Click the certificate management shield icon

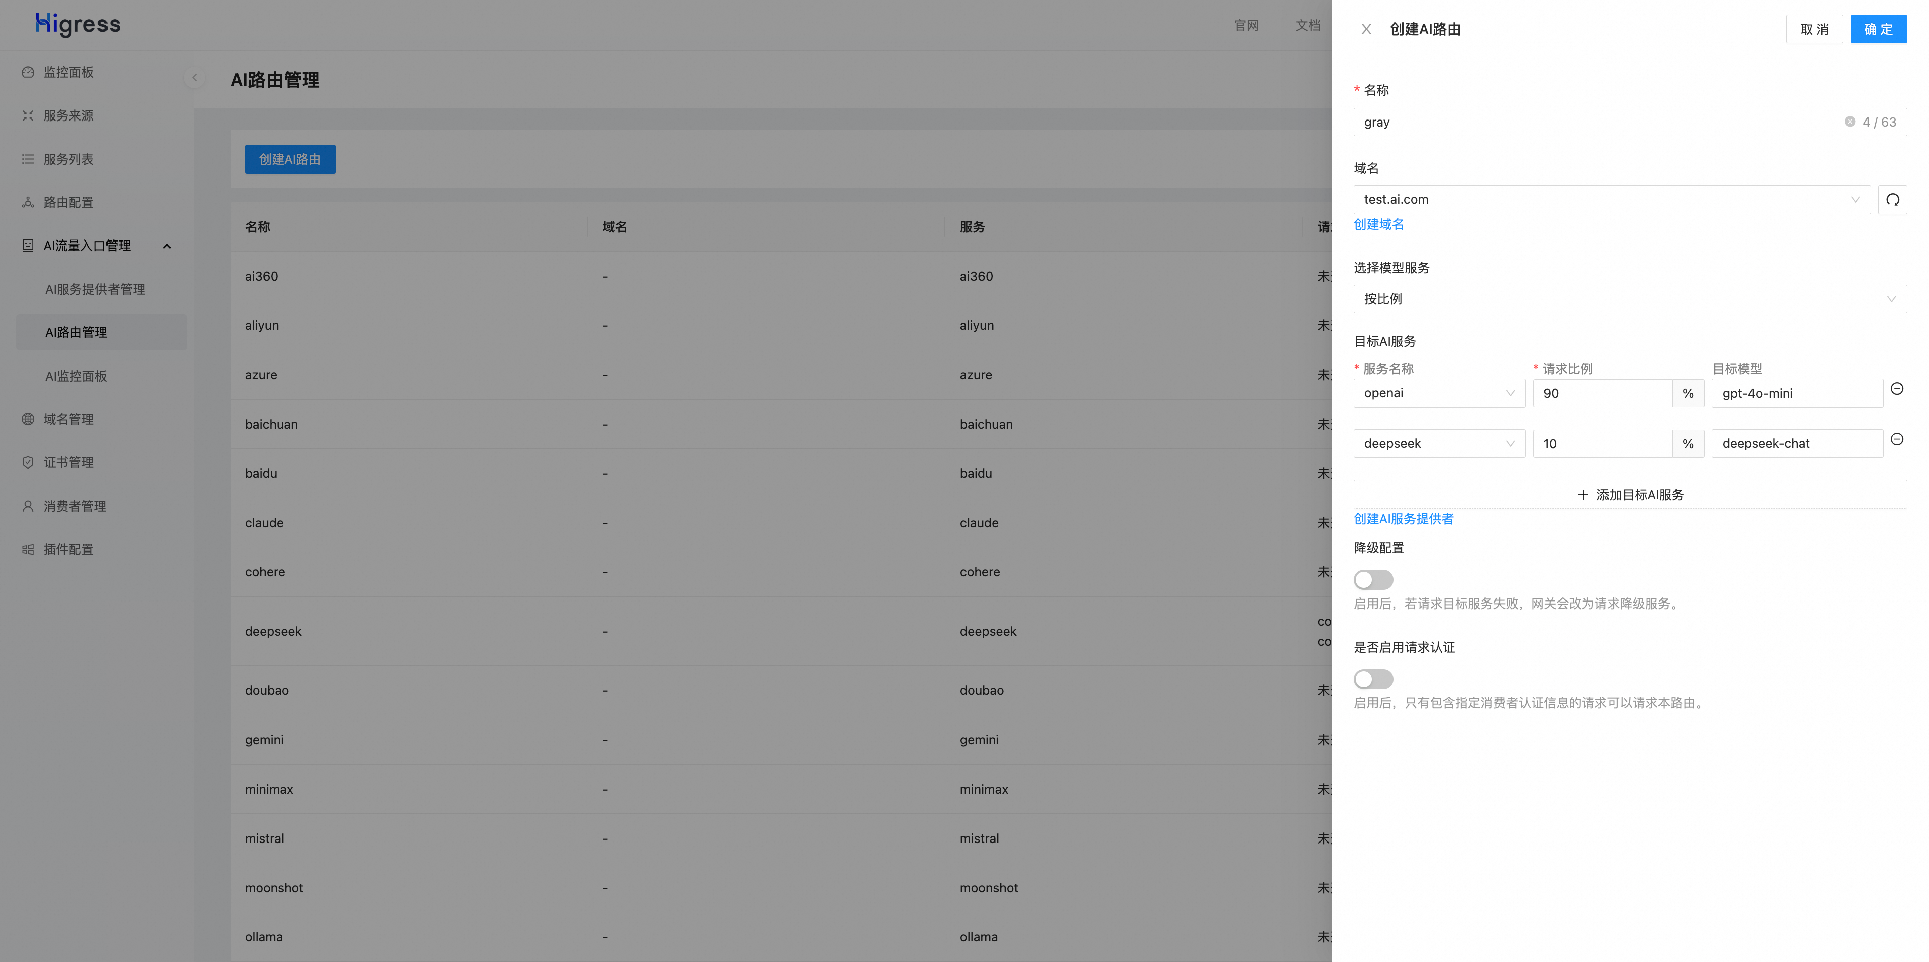click(x=28, y=462)
